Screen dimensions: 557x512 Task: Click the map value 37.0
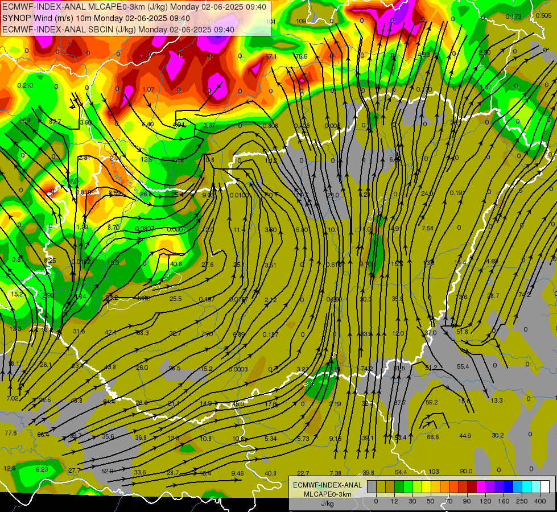tap(431, 333)
